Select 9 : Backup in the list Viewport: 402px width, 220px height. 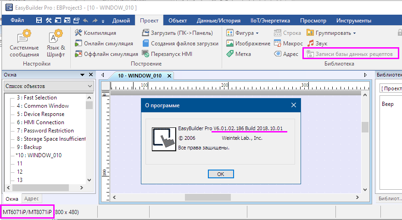click(29, 147)
